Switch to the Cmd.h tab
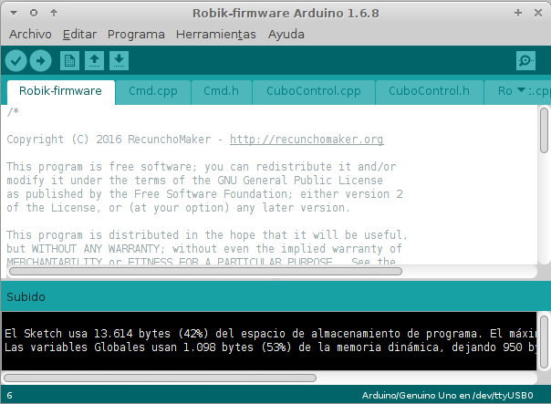The height and width of the screenshot is (404, 551). click(221, 91)
